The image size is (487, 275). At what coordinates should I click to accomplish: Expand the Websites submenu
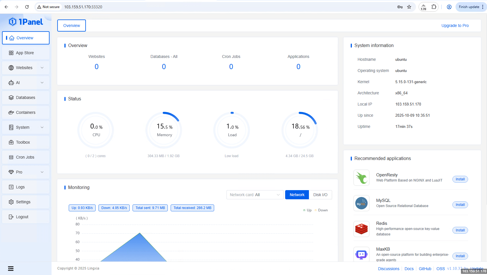click(x=42, y=68)
